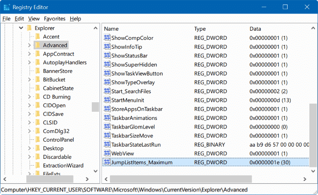Minimize the Registry Editor window

coord(264,7)
